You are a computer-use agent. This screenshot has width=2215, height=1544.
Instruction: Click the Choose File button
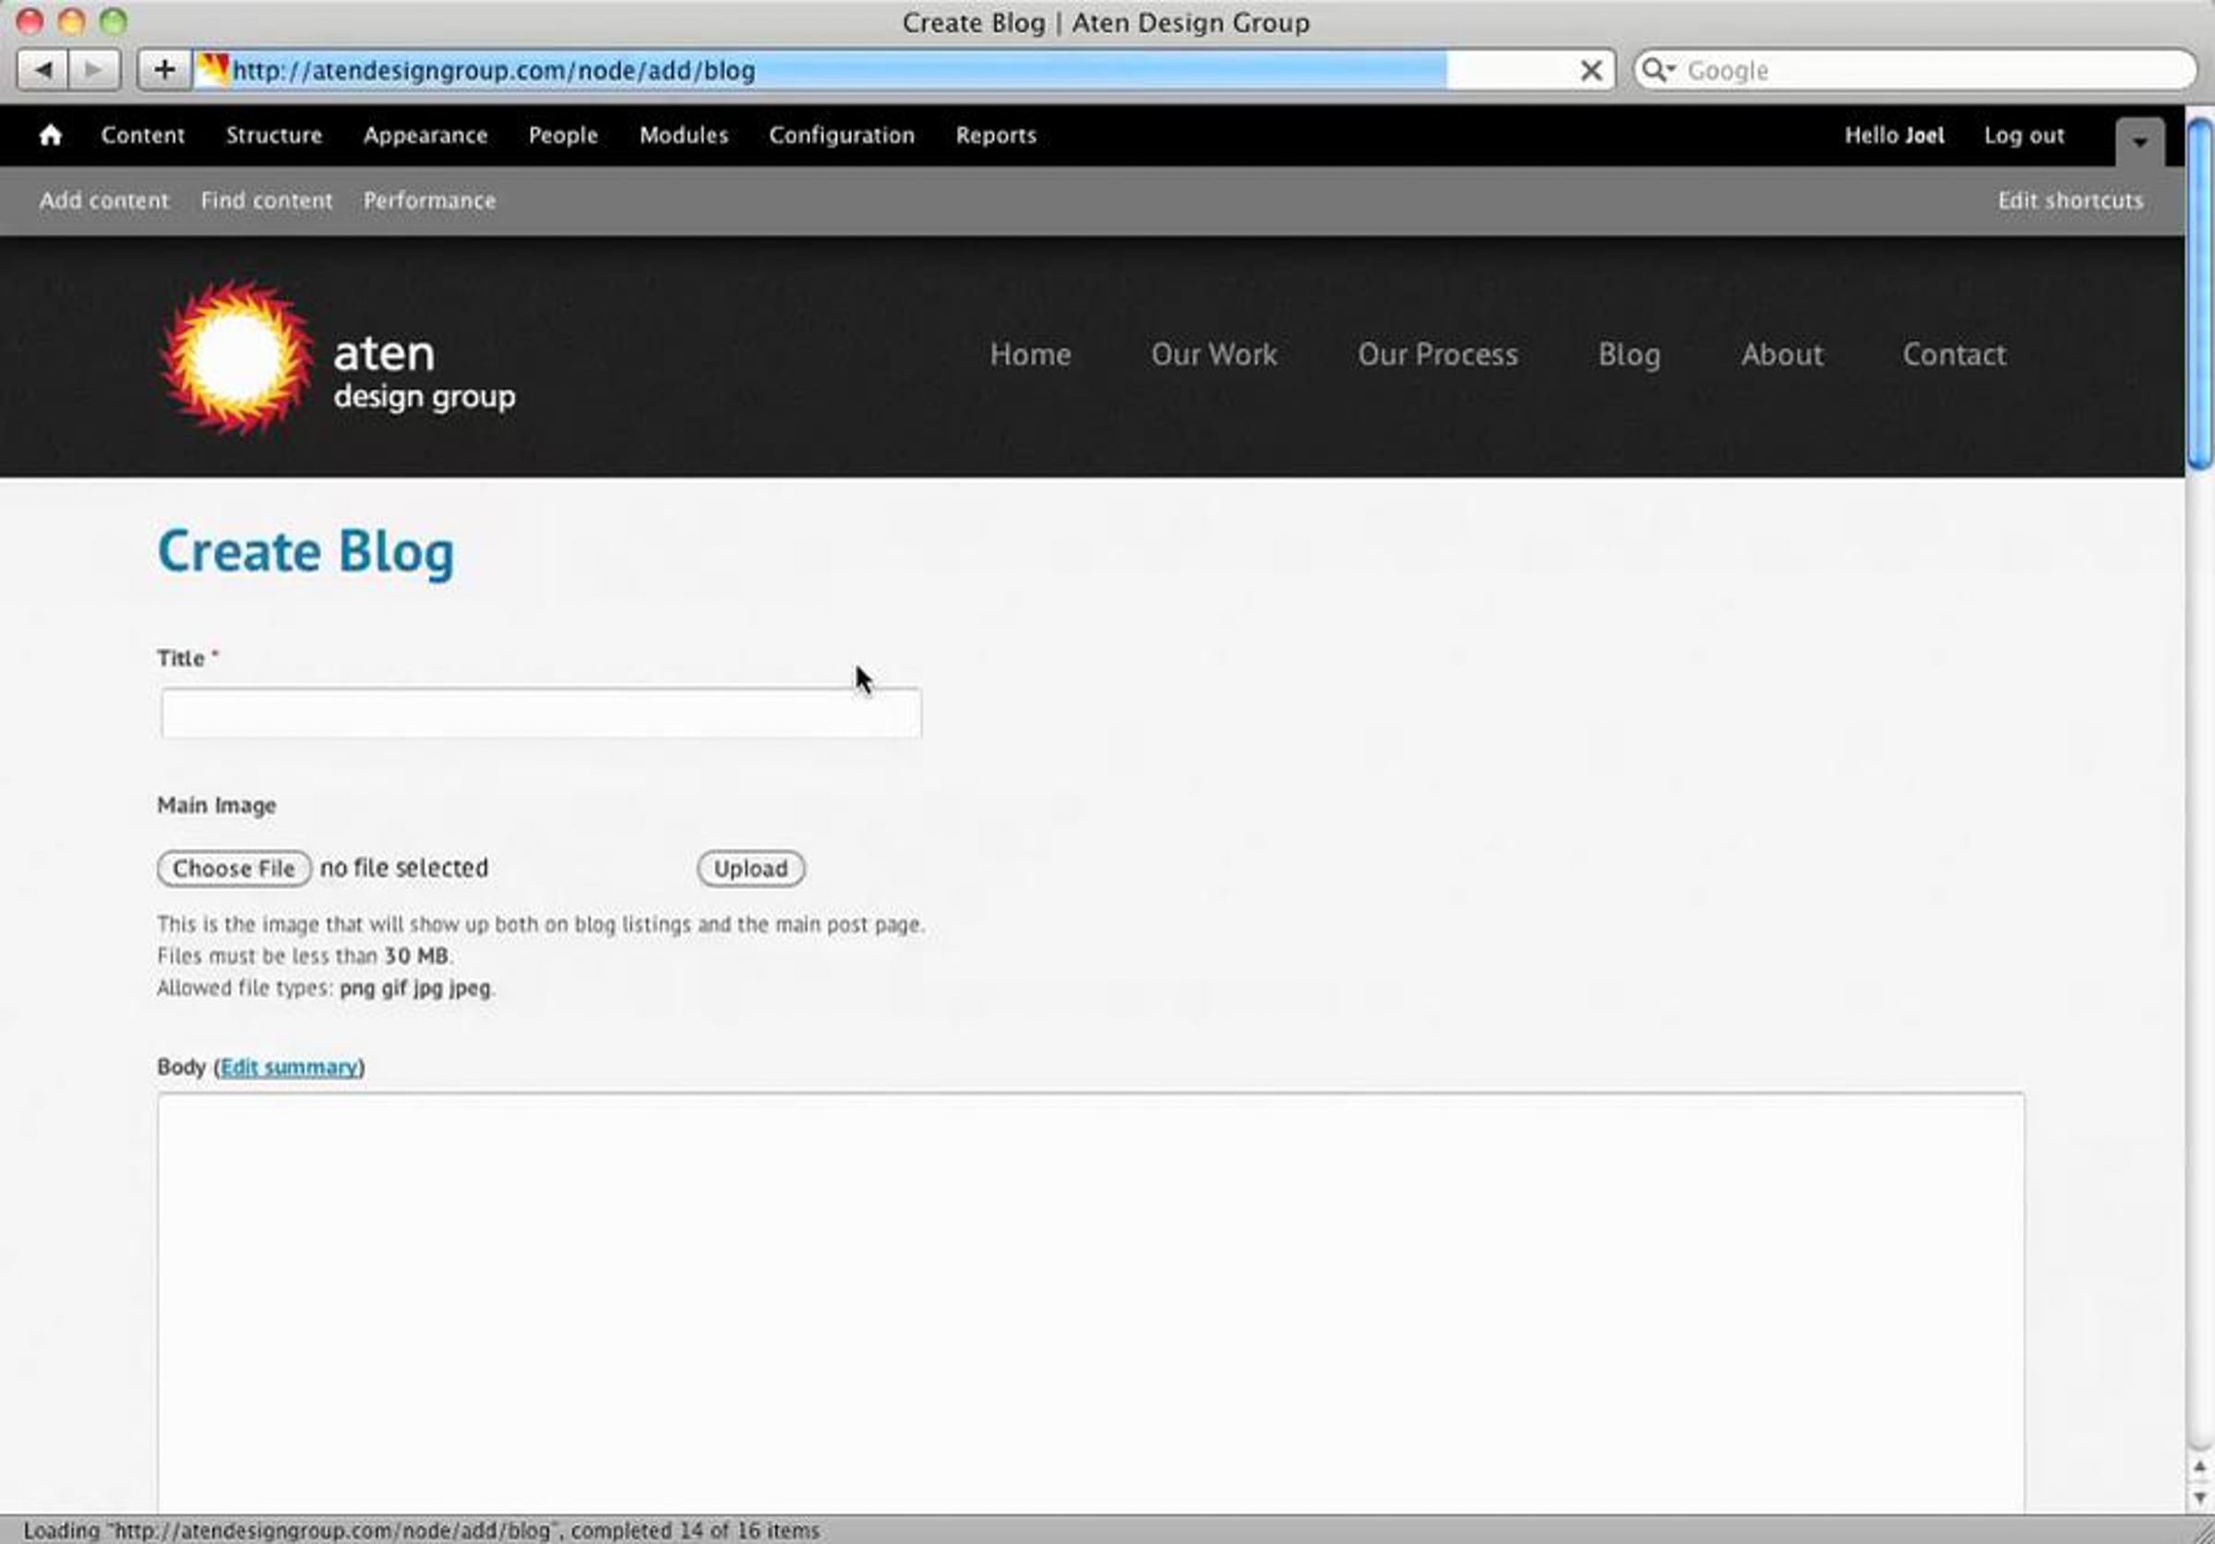click(x=233, y=868)
